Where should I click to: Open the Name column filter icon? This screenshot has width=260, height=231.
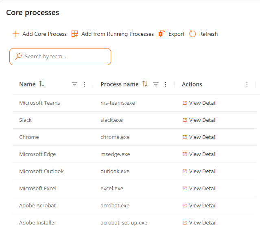[74, 84]
